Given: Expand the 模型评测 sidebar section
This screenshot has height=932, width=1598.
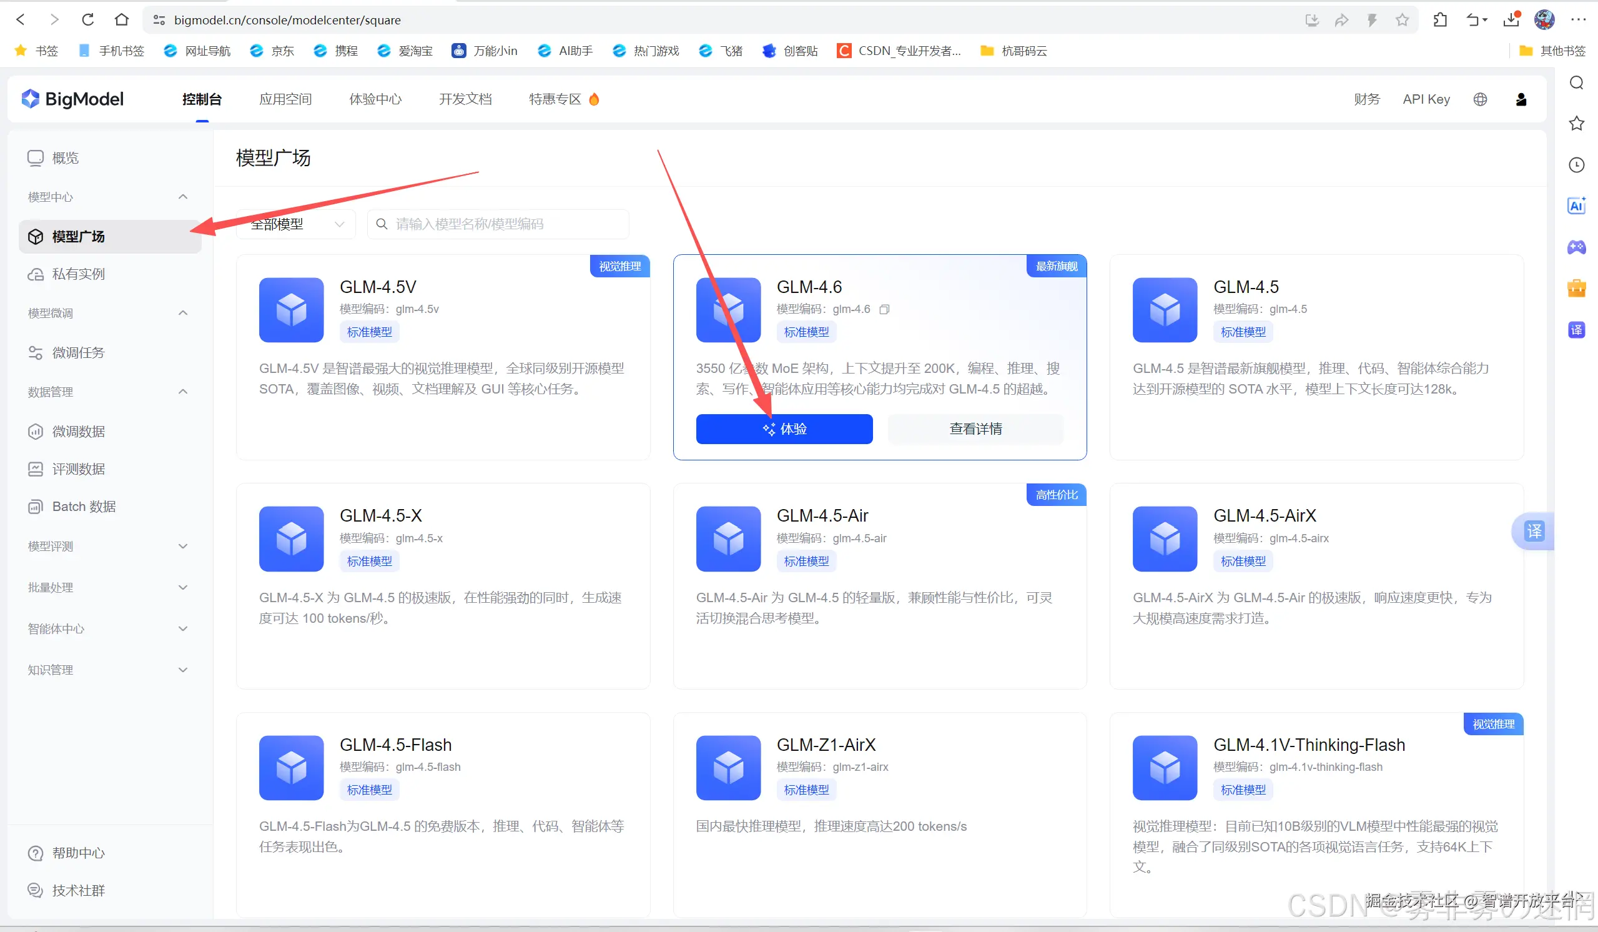Looking at the screenshot, I should (x=182, y=546).
